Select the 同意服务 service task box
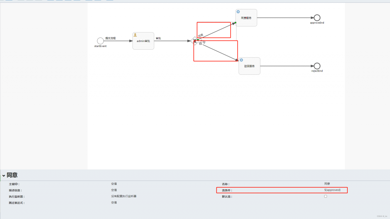 pyautogui.click(x=246, y=18)
